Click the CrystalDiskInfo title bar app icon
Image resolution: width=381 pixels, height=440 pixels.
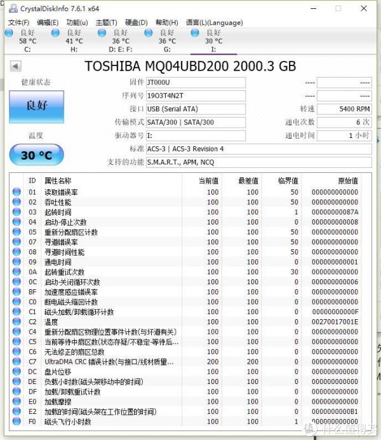pyautogui.click(x=13, y=8)
